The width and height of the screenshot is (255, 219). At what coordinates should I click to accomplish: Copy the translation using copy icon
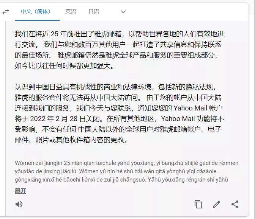point(198,204)
